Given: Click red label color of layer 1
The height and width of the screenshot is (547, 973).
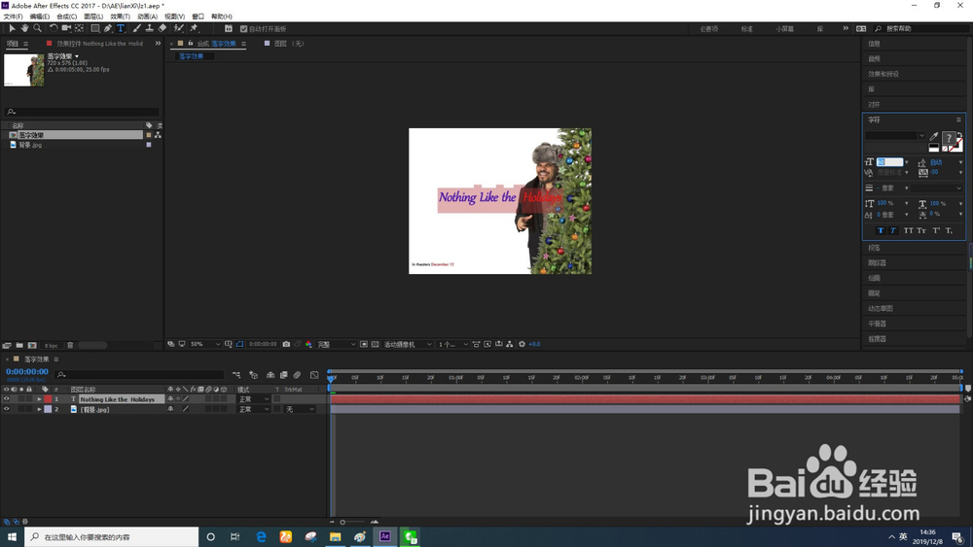Looking at the screenshot, I should click(x=48, y=399).
